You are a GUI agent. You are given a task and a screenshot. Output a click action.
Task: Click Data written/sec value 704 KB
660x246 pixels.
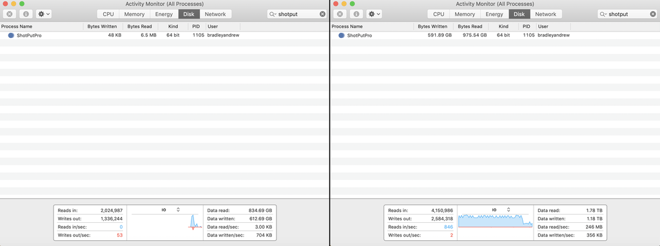(264, 235)
